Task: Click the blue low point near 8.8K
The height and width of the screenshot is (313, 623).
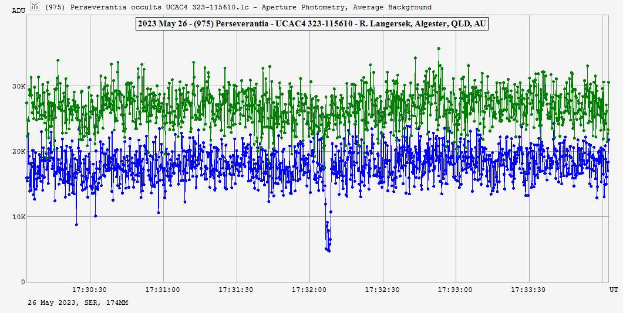Action: (77, 224)
